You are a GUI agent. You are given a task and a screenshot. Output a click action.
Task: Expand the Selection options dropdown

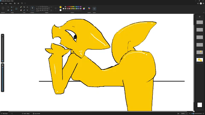click(x=3, y=10)
